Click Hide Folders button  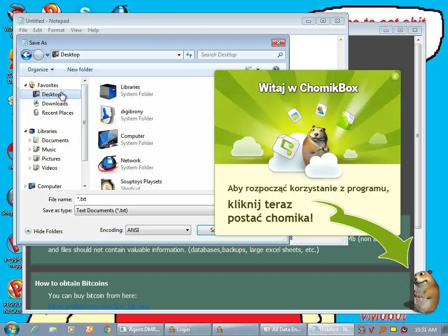tap(44, 231)
